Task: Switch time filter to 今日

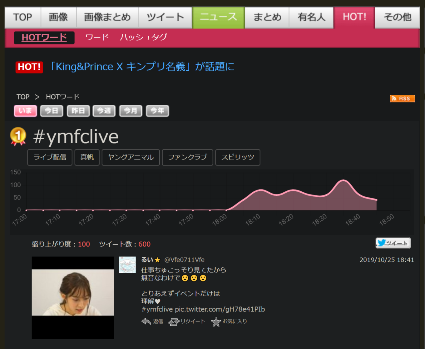Action: (52, 111)
